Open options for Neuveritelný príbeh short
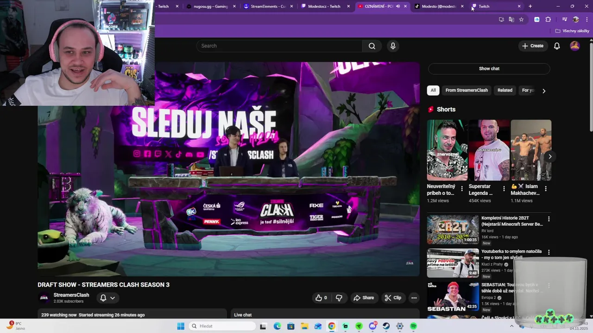The width and height of the screenshot is (593, 333). pyautogui.click(x=461, y=189)
